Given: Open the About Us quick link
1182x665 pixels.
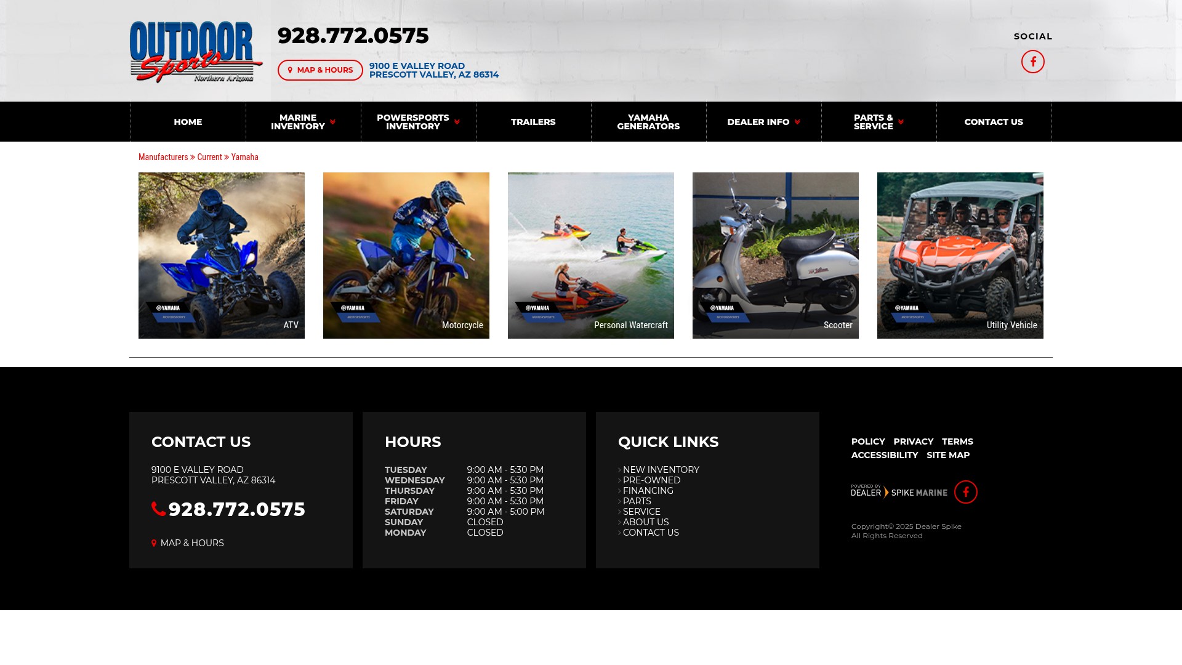Looking at the screenshot, I should (x=645, y=522).
